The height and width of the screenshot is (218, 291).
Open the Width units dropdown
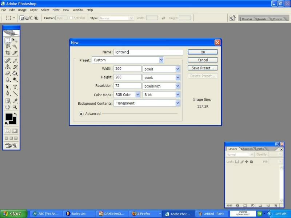coord(161,69)
